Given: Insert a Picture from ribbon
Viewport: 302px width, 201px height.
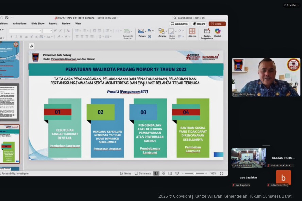Looking at the screenshot, I should pyautogui.click(x=141, y=32).
